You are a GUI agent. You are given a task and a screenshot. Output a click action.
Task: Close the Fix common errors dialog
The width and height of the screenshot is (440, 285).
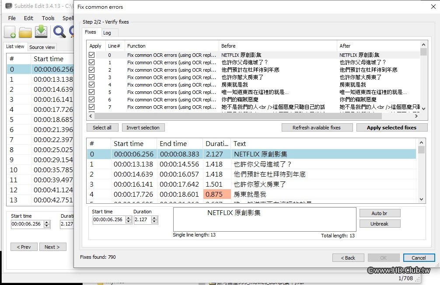[x=433, y=7]
